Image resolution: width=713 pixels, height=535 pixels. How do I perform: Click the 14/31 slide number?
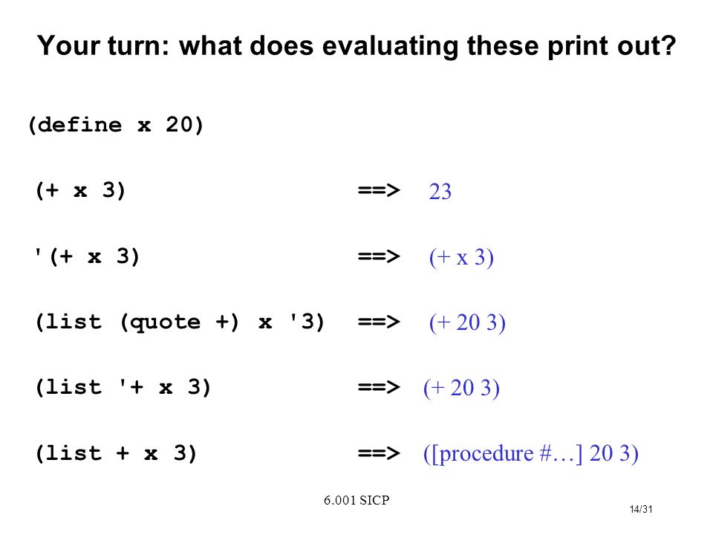click(x=641, y=510)
